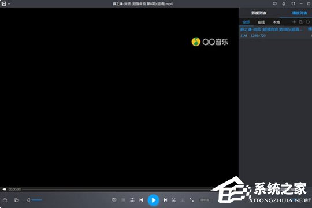Screen dimensions: 312x208
Task: Open the scissors clip tool
Action: pos(173,200)
